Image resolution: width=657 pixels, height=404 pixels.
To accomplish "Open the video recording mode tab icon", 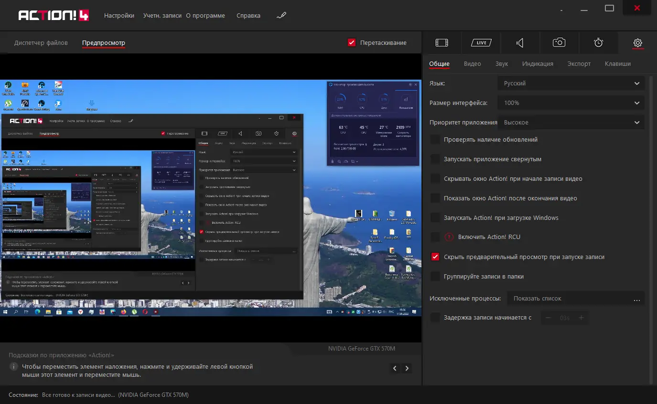I will [x=442, y=43].
